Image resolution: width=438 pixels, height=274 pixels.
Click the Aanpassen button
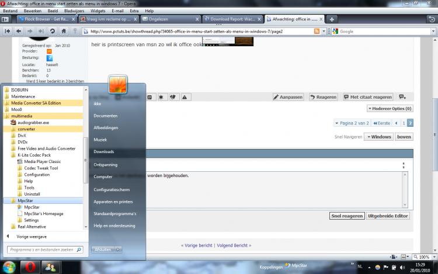click(x=288, y=97)
